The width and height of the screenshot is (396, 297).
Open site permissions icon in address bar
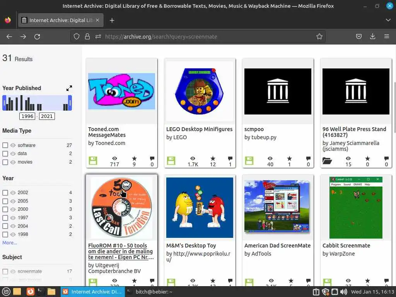(98, 37)
